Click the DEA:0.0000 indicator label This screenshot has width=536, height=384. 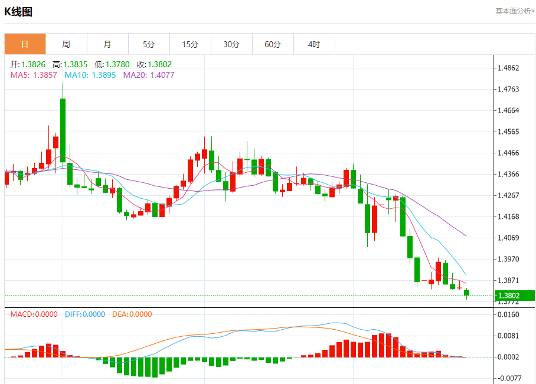pyautogui.click(x=132, y=314)
